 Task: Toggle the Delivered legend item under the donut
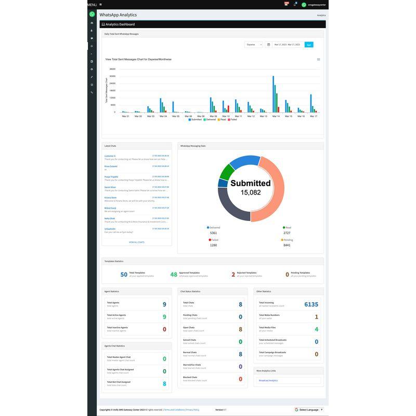pyautogui.click(x=213, y=228)
